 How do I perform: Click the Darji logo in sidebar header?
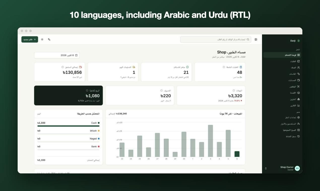click(x=299, y=41)
